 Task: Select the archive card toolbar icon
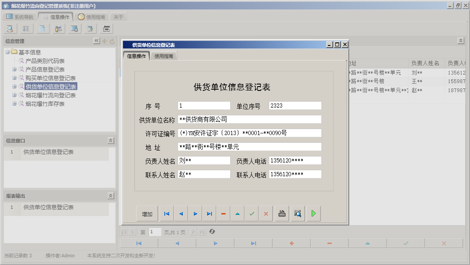point(106,28)
